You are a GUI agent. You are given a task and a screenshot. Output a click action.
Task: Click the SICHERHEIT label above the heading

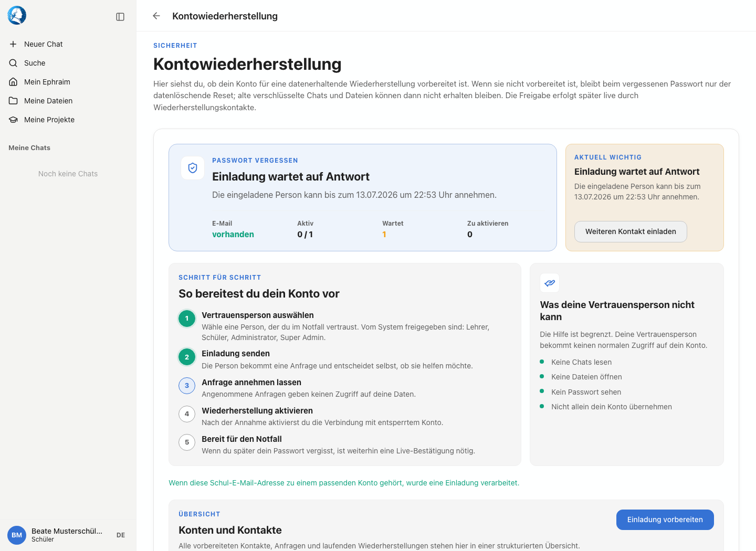tap(175, 46)
